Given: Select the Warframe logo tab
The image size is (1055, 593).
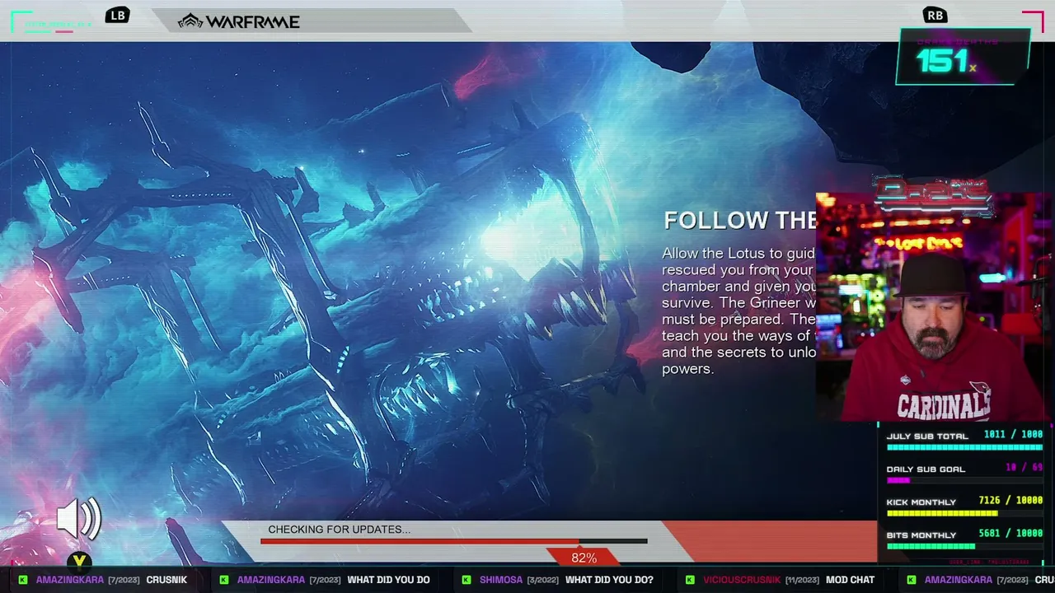Looking at the screenshot, I should point(239,21).
